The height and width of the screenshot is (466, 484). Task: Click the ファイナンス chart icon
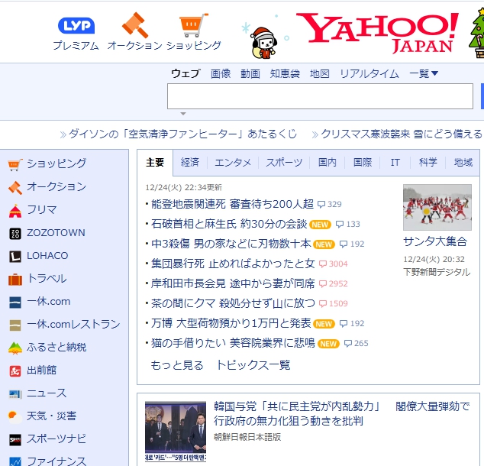pyautogui.click(x=15, y=462)
